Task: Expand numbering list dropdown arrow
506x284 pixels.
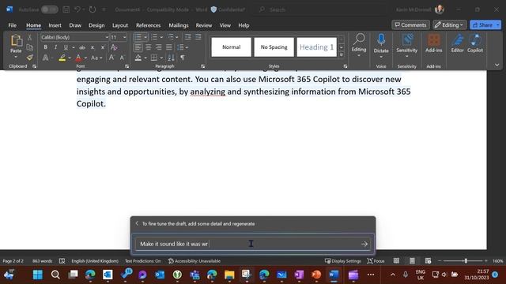Action: (x=161, y=37)
